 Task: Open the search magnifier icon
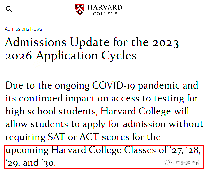(x=9, y=9)
